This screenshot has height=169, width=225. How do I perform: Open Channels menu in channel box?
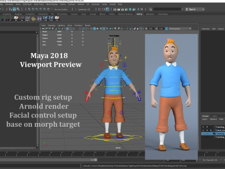205,29
